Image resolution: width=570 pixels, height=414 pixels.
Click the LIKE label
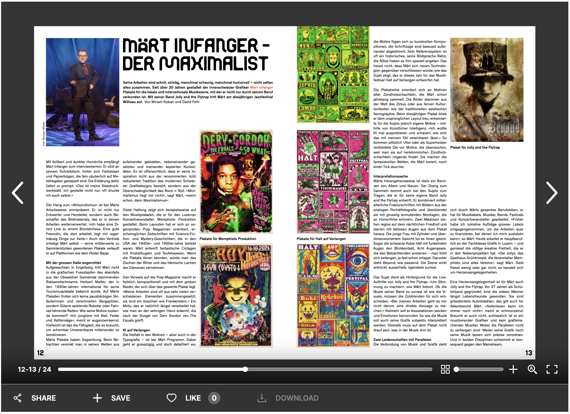point(193,398)
